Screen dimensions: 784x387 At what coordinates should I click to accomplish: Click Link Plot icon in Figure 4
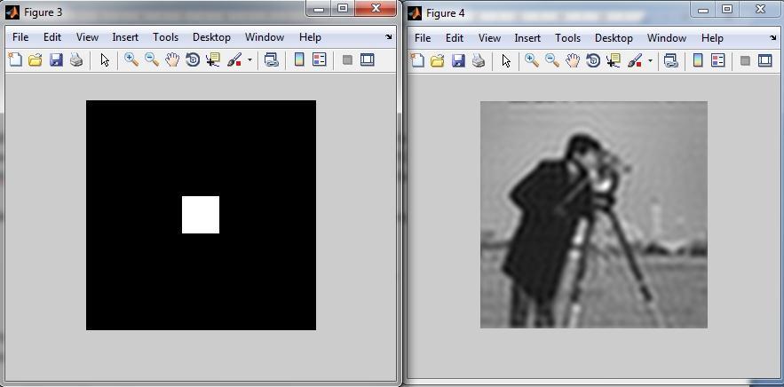click(x=670, y=61)
